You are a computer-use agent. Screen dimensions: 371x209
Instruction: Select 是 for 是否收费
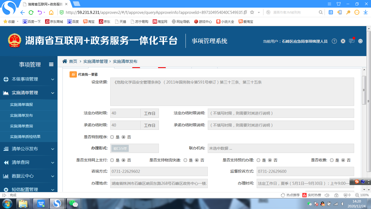pos(332,160)
